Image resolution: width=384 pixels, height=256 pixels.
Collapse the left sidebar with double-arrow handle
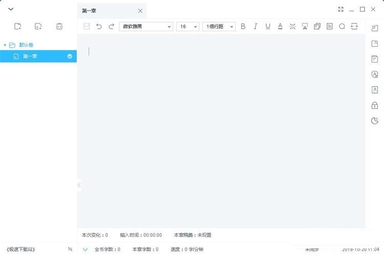coord(79,185)
